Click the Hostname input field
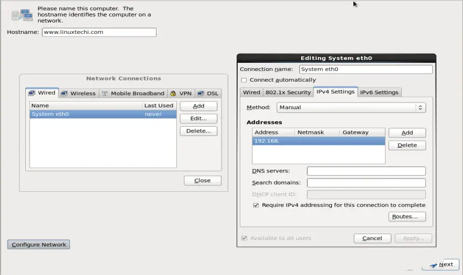 click(x=99, y=32)
